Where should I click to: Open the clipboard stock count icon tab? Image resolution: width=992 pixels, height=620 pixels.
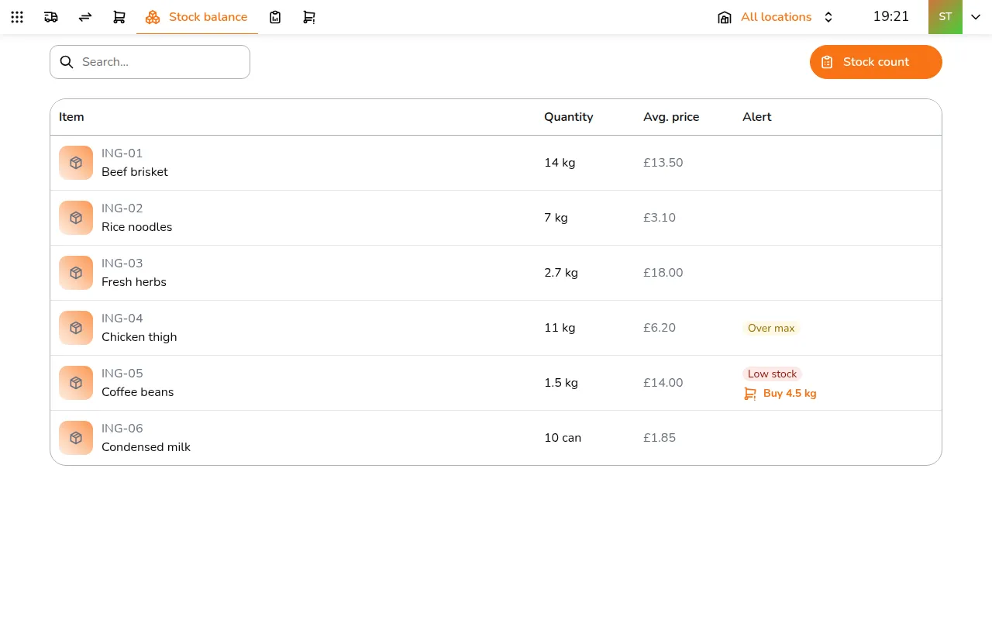[x=275, y=17]
